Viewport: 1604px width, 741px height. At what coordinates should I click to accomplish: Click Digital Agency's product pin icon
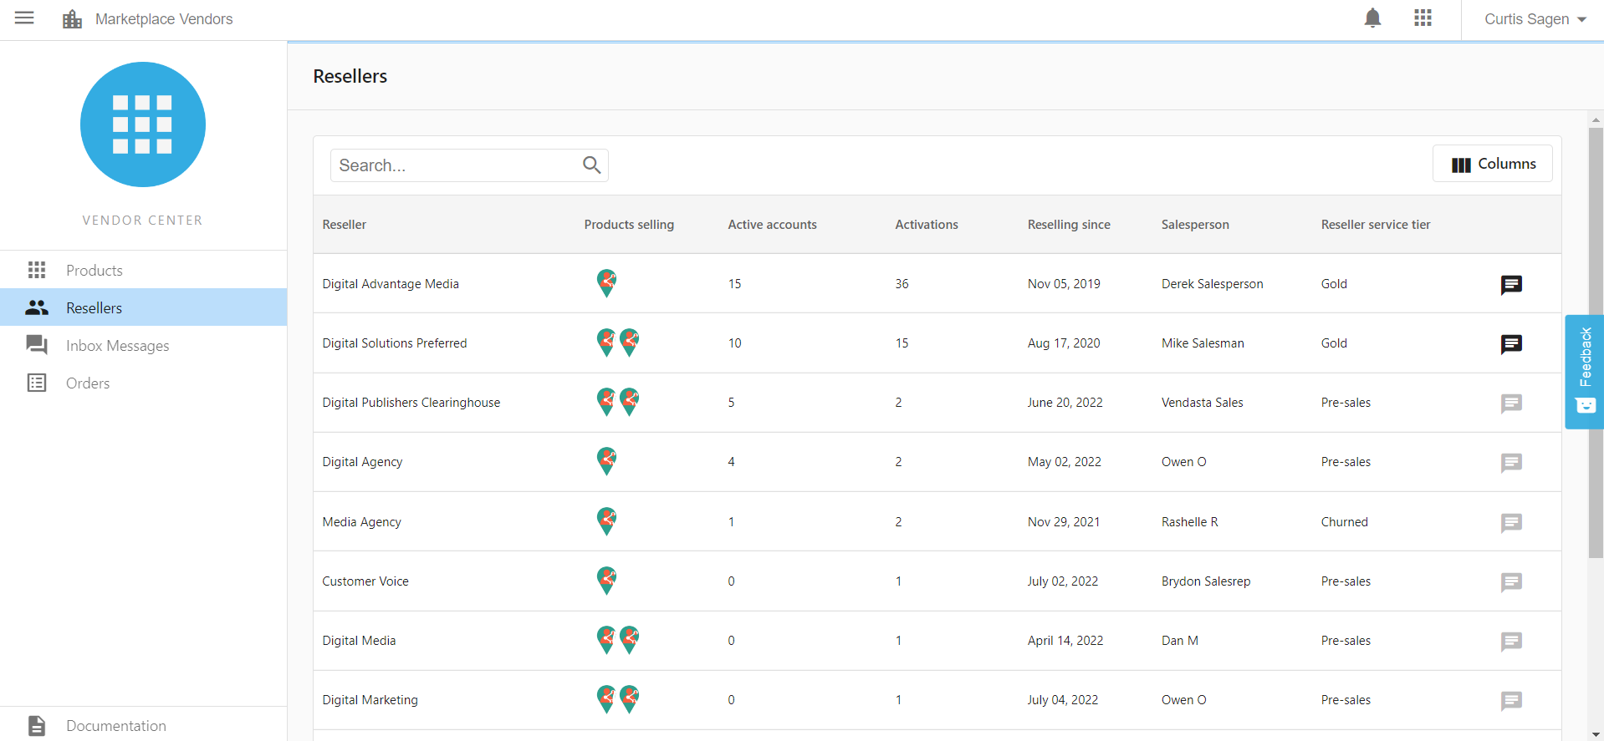tap(606, 461)
